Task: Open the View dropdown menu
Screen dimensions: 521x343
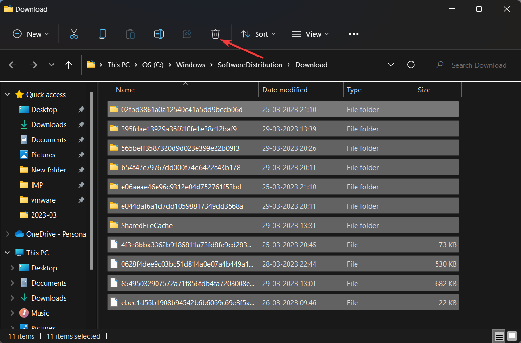Action: click(310, 34)
